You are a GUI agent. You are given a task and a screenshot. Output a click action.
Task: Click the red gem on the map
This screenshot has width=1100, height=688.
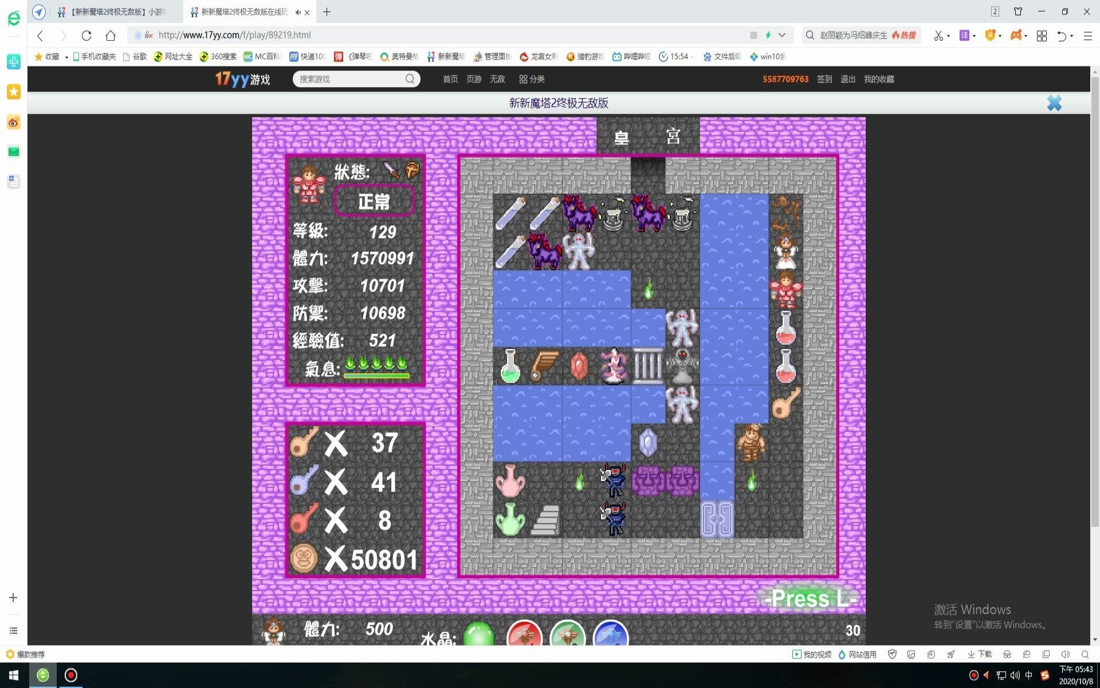(579, 366)
